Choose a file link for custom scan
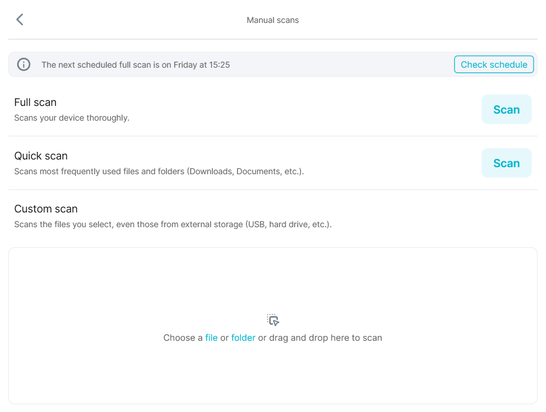 [211, 337]
